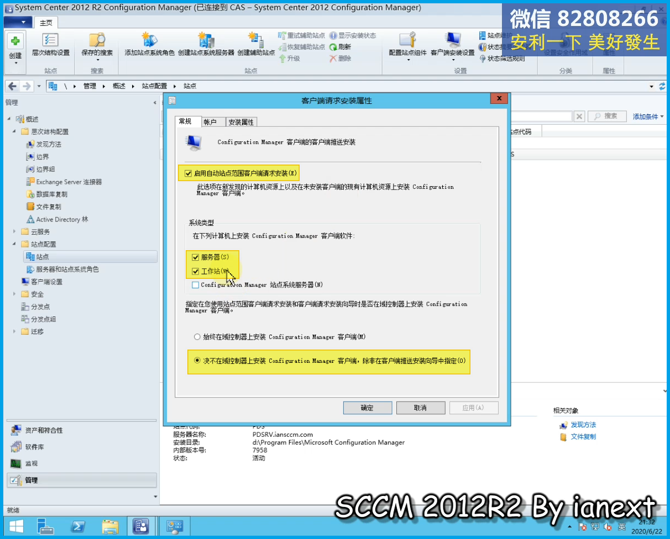Select 决不在域控制器上安装 radio button

tap(197, 361)
